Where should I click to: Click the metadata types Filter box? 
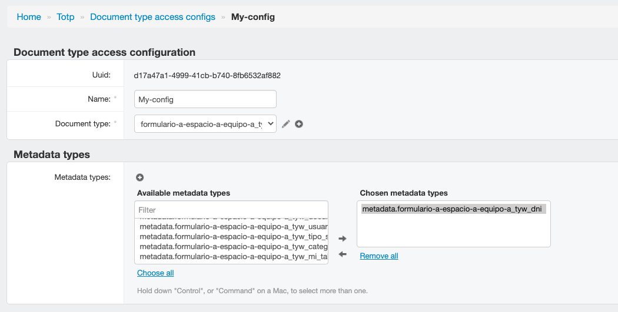pos(231,210)
